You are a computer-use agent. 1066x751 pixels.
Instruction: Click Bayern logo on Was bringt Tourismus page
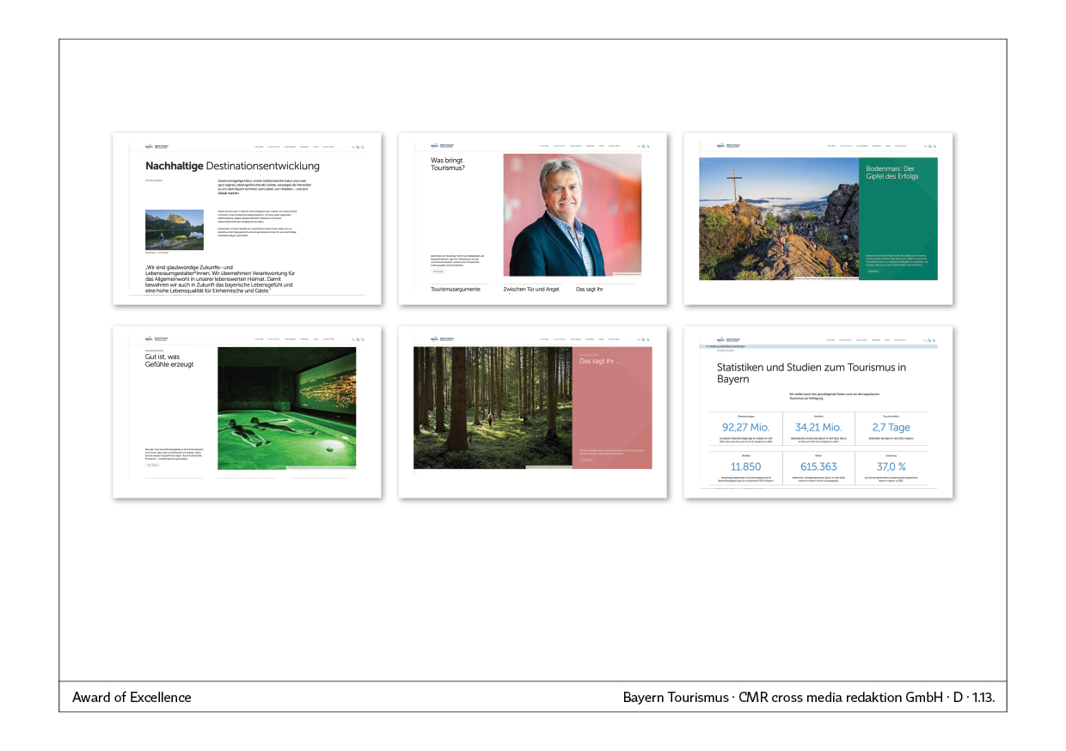[434, 146]
